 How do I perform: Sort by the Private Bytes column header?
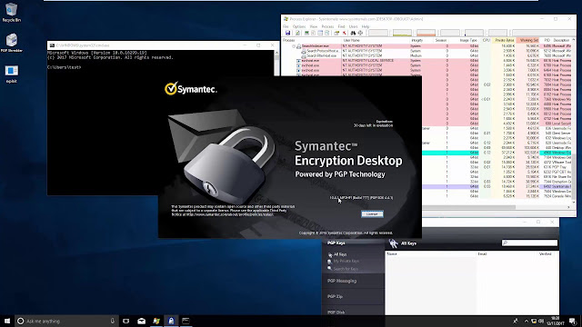point(504,40)
